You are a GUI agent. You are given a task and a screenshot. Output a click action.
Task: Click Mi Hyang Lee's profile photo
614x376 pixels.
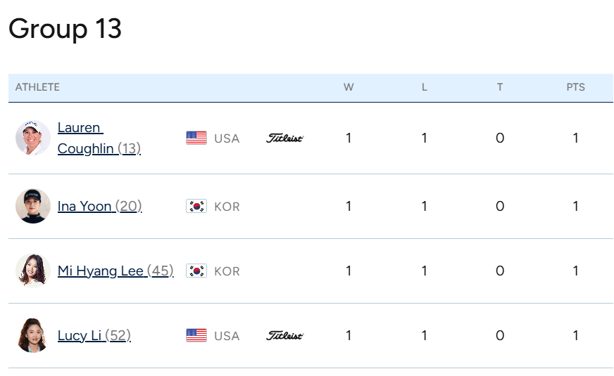33,271
